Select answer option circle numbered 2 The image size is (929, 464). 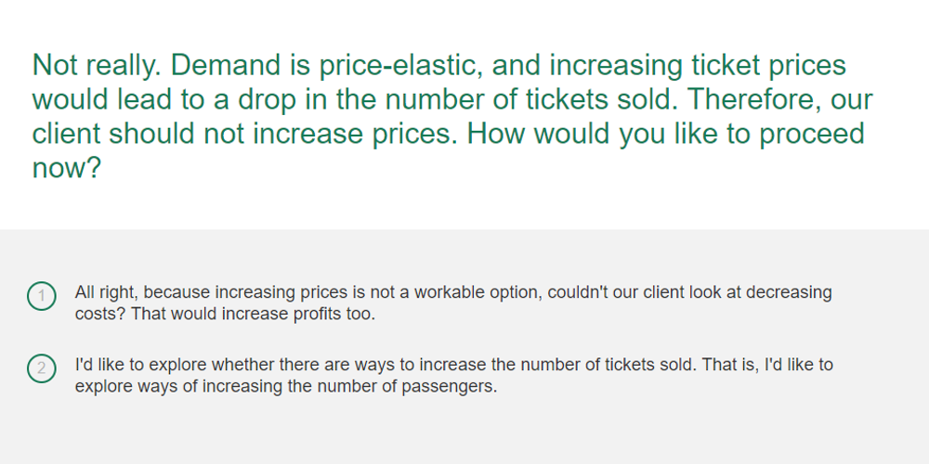pyautogui.click(x=42, y=368)
